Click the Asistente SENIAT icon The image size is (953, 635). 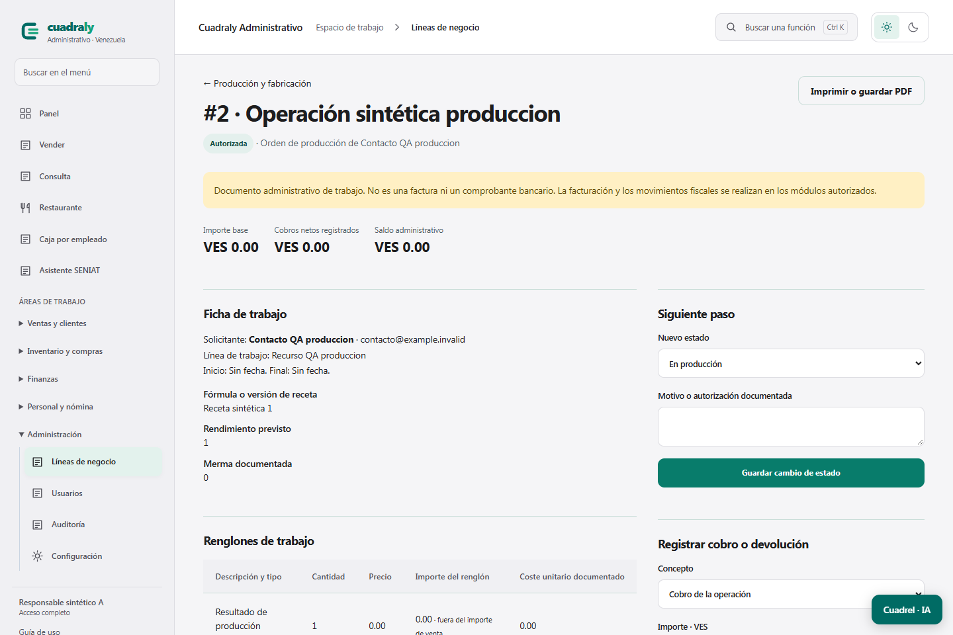click(x=26, y=271)
